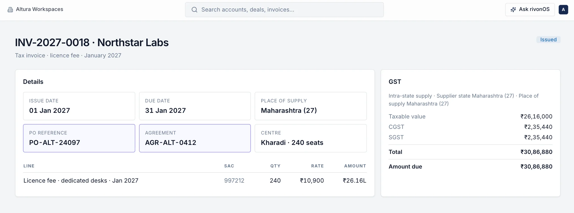Click the Licence fee dedicated desks line
574x213 pixels.
coord(81,181)
